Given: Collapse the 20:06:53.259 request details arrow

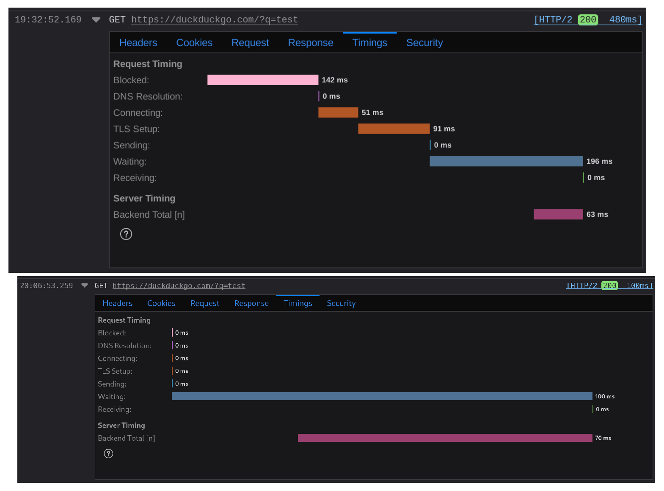Looking at the screenshot, I should click(85, 285).
